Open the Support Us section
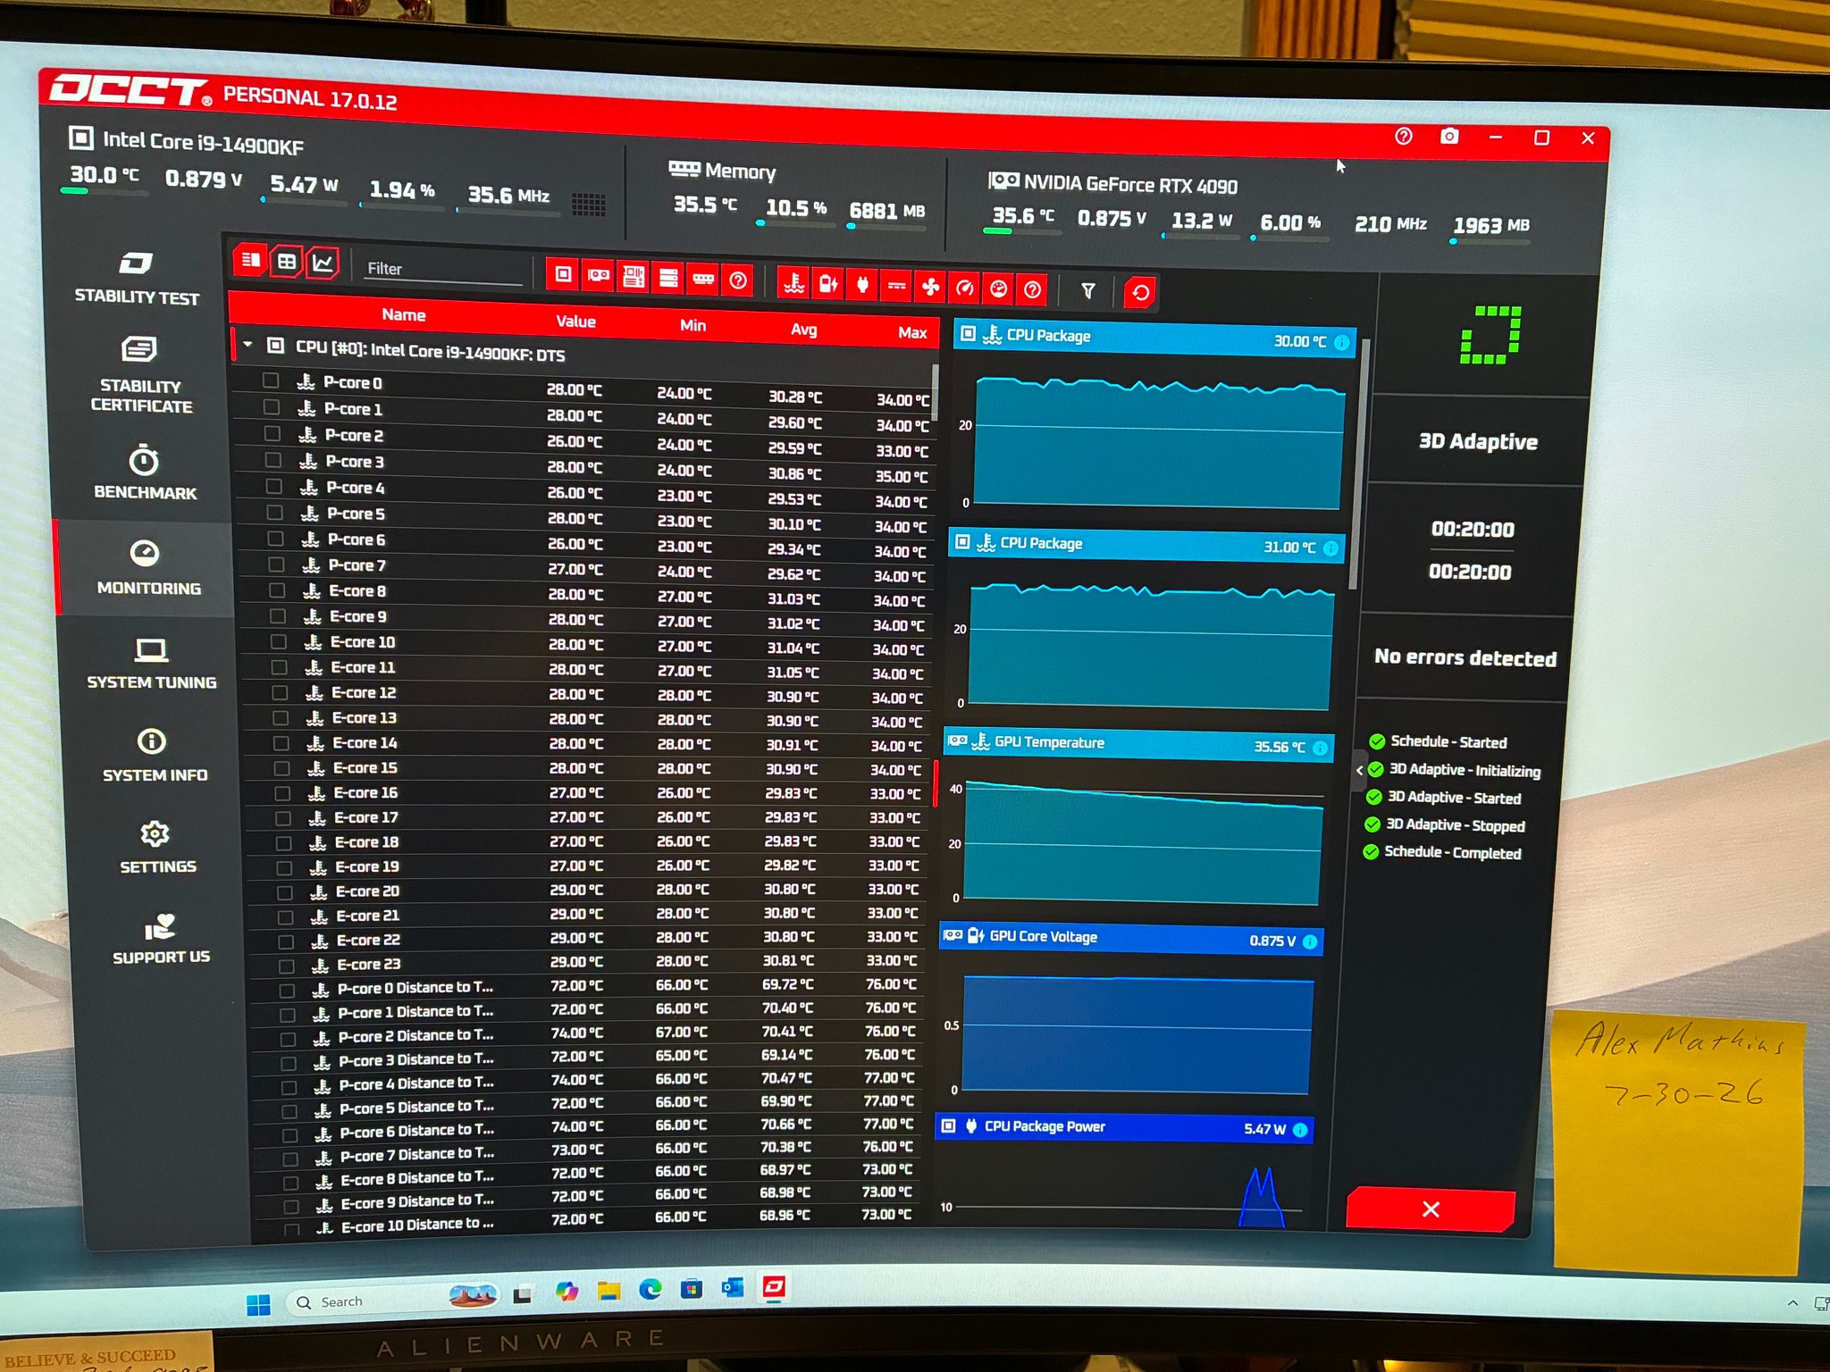 [161, 939]
